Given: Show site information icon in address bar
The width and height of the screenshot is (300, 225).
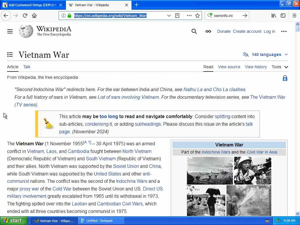Looking at the screenshot, I should (64, 16).
